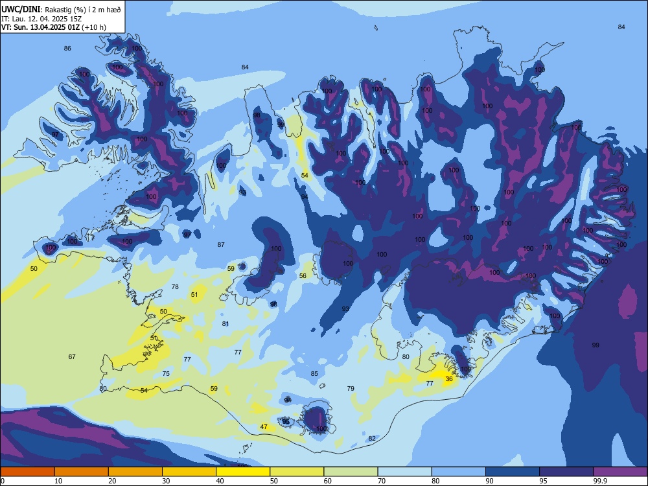The width and height of the screenshot is (648, 486).
Task: Click the dark navy 95–99.9 legend swatch
Action: click(x=566, y=472)
